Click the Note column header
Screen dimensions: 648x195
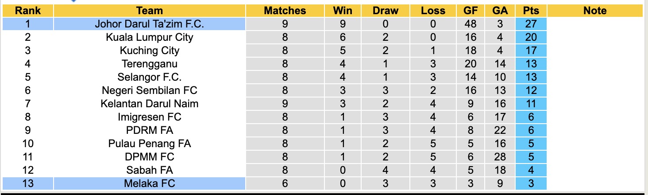(594, 11)
